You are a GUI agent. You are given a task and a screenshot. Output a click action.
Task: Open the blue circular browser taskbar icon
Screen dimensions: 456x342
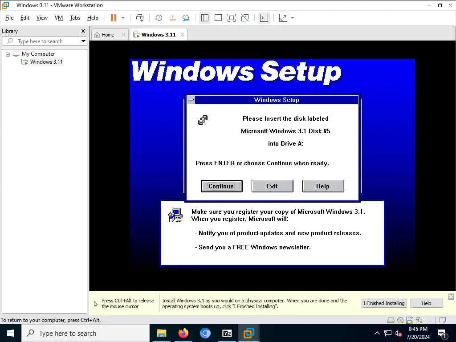(205, 333)
